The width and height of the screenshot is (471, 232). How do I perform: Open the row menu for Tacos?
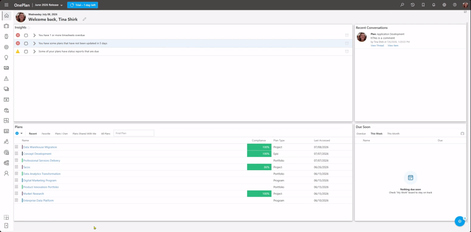click(16, 167)
